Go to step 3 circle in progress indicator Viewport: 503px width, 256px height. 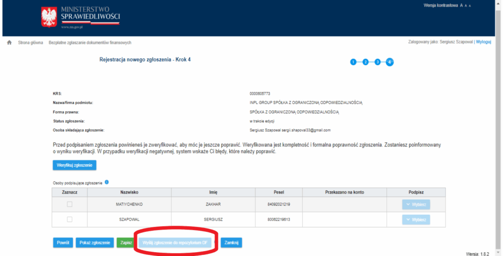click(377, 62)
